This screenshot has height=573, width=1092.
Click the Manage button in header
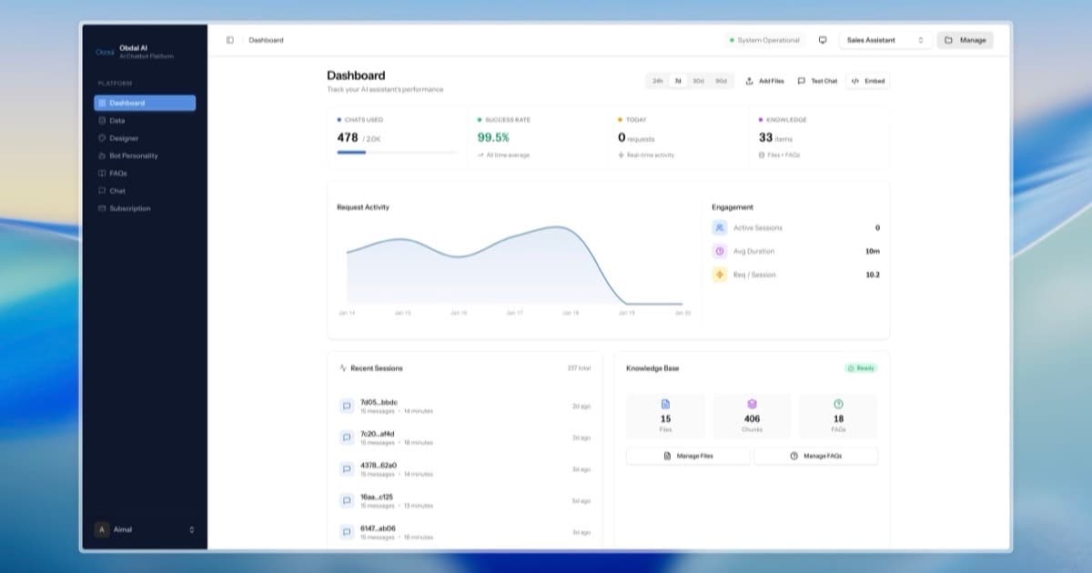point(965,40)
